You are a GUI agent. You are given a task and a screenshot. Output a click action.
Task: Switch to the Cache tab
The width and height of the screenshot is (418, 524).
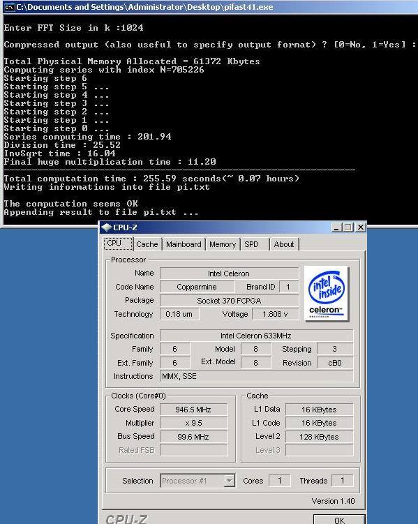pos(147,244)
